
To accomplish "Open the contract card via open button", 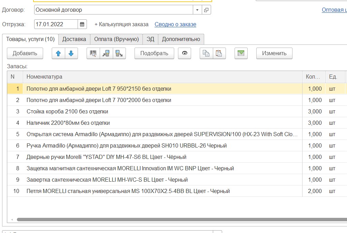I will pyautogui.click(x=206, y=10).
